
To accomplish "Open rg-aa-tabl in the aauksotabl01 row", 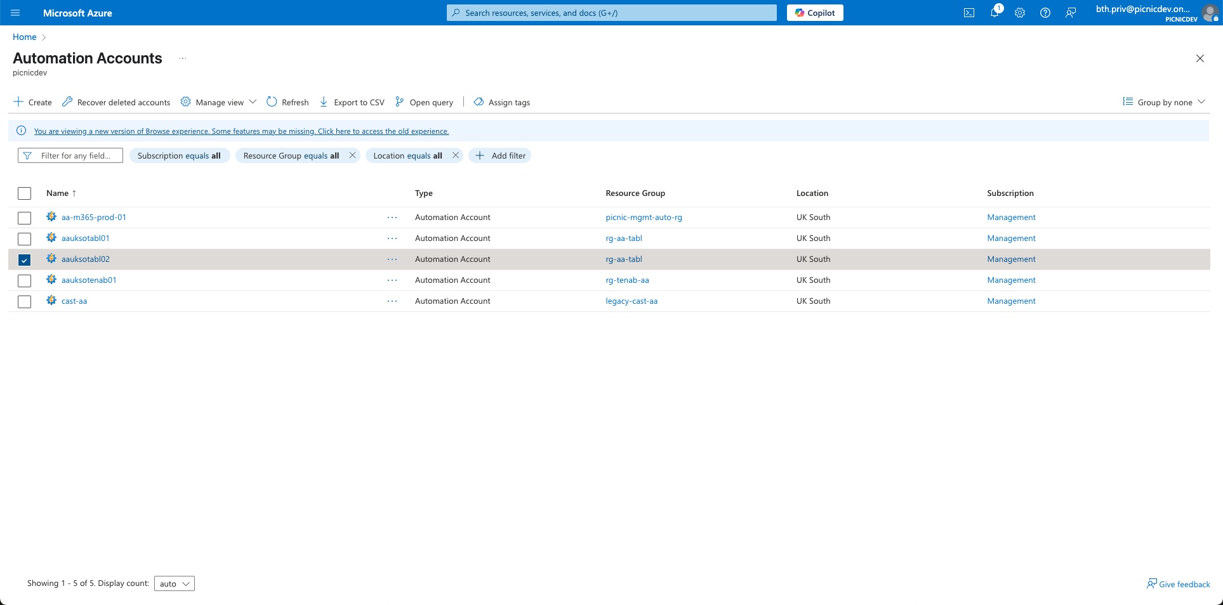I will [624, 238].
